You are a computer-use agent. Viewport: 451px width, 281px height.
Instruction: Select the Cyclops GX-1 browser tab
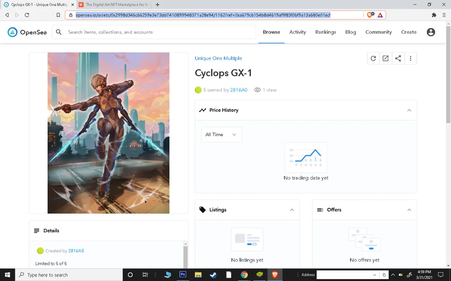[38, 5]
